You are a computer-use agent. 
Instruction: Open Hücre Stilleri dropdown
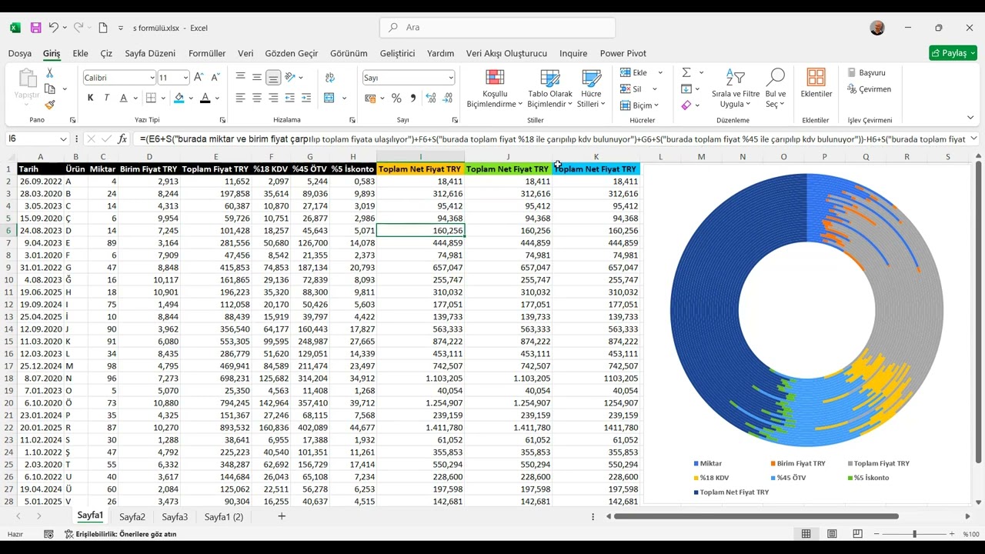(x=591, y=88)
